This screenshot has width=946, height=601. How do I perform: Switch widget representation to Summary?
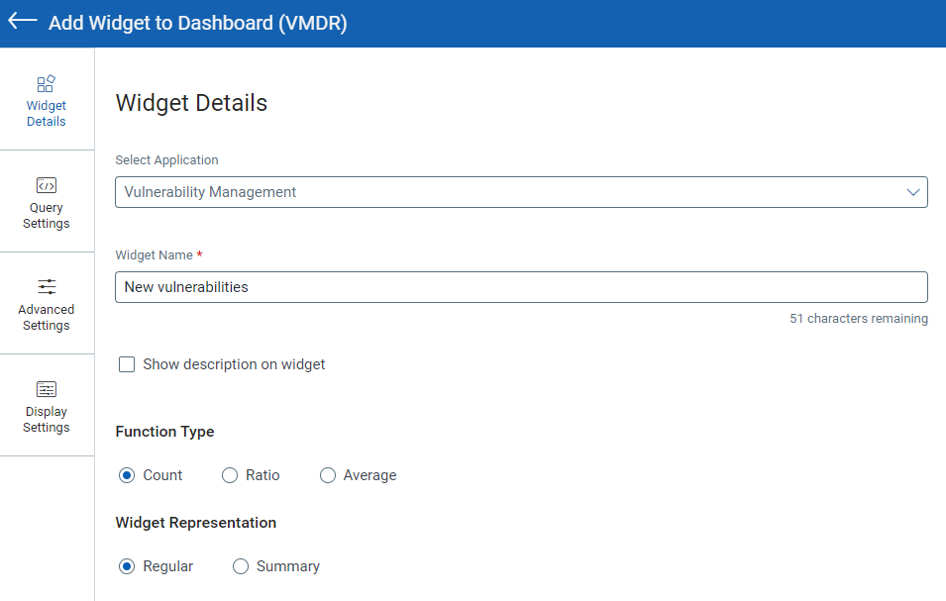pos(240,566)
